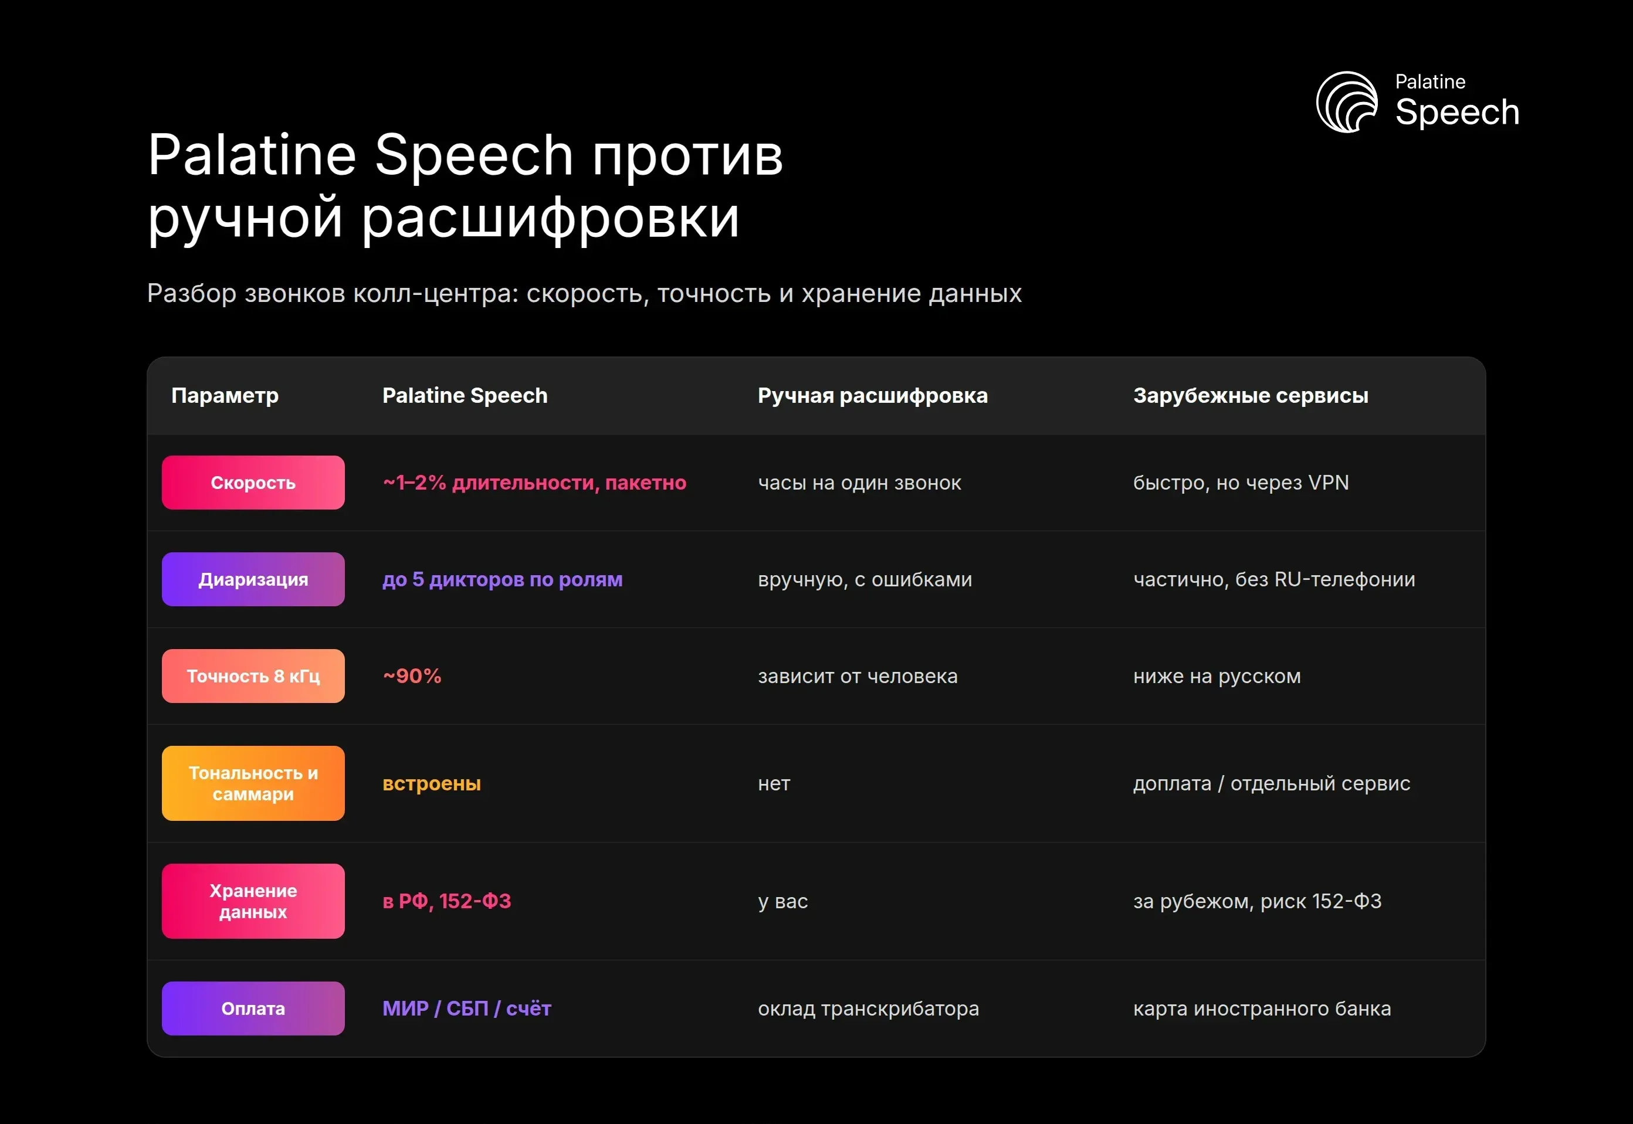Click "быстро, но через VPN" cell

(1241, 483)
